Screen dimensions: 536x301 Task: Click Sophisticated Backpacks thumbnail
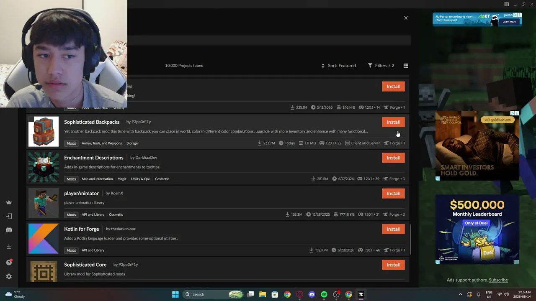(x=44, y=132)
